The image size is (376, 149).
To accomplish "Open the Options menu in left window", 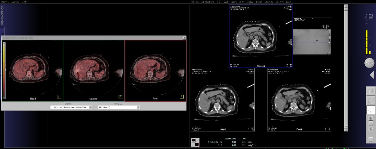I will click(15, 2).
